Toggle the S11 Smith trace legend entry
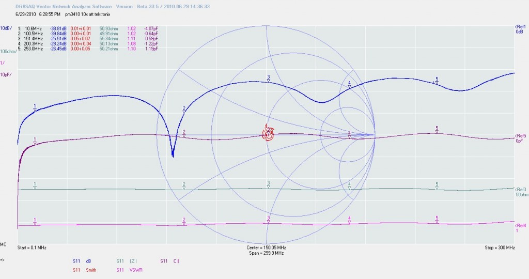The width and height of the screenshot is (529, 279). (83, 269)
